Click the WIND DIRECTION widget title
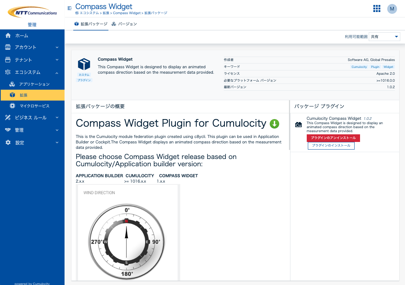 [x=99, y=193]
